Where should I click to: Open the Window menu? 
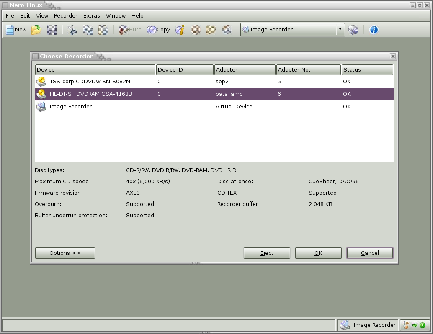[x=116, y=16]
